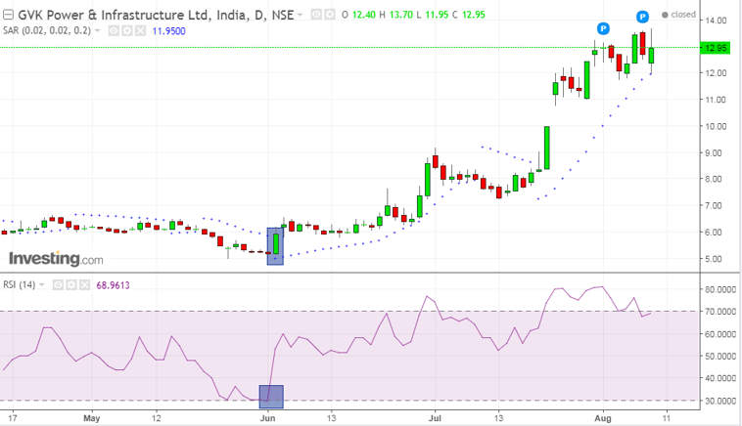Remove the SAR indicator with its X icon

[140, 31]
